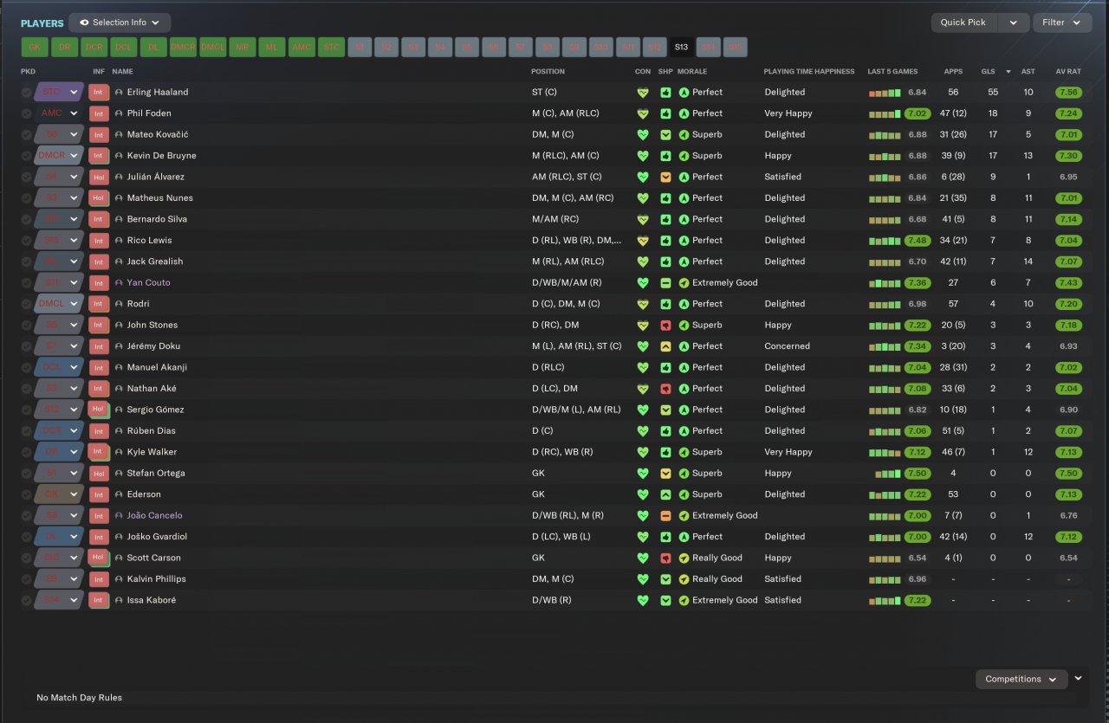This screenshot has width=1109, height=723.
Task: Open the Selection Info dropdown
Action: [x=120, y=23]
